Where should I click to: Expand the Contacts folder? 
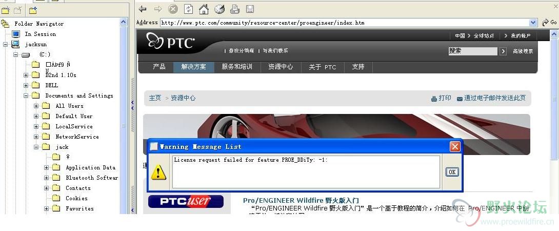pos(47,188)
